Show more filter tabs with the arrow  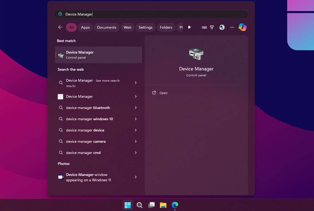click(x=189, y=27)
